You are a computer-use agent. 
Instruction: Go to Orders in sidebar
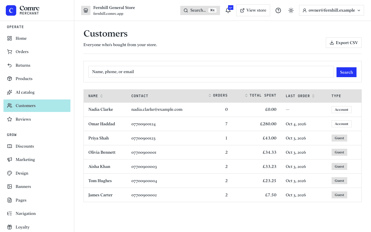coord(37,52)
